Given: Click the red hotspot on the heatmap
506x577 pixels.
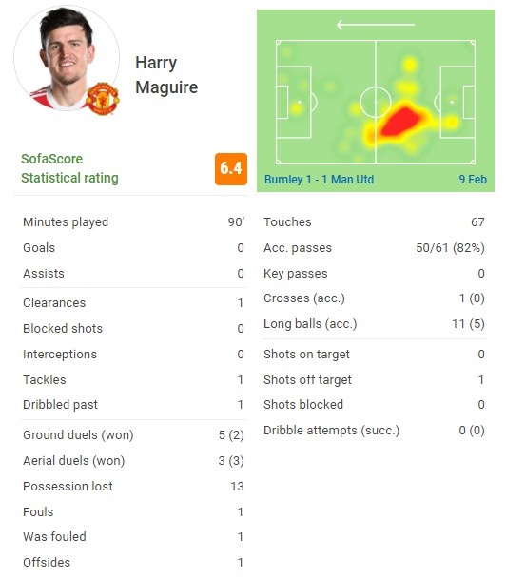Looking at the screenshot, I should point(399,122).
